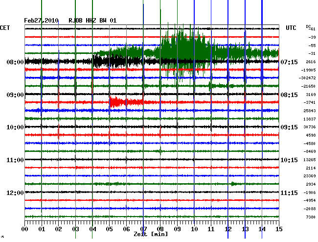
Task: Click the DC value 25843
Action: click(x=310, y=111)
